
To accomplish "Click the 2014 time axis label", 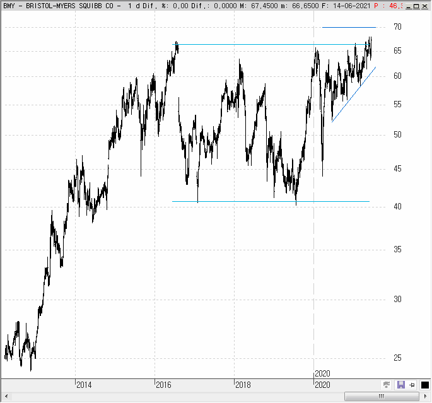I will pos(84,385).
